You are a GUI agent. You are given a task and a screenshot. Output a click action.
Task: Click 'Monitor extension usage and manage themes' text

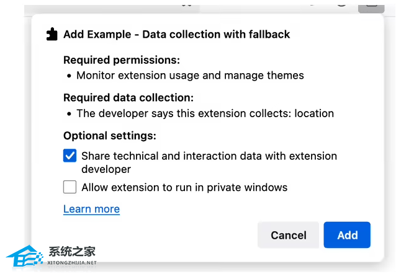coord(190,76)
